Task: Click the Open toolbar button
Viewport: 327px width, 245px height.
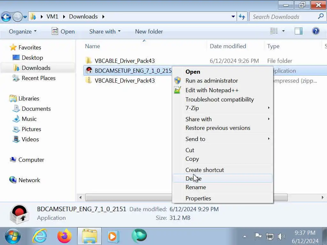Action: (x=63, y=32)
